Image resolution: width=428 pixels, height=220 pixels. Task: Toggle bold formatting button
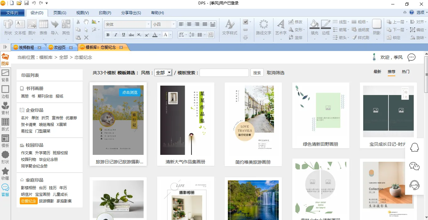[108, 35]
